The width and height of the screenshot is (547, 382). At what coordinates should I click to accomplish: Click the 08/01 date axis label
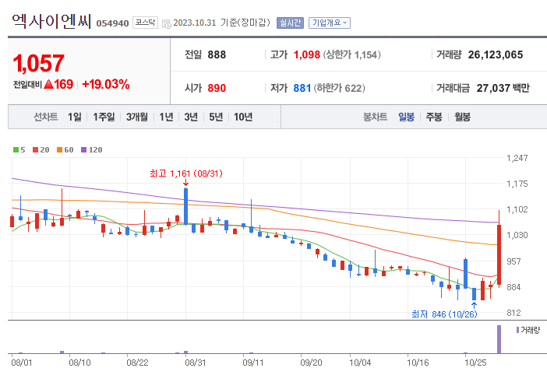point(22,363)
